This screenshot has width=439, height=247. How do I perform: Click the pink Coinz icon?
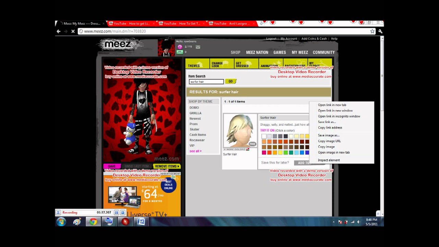pyautogui.click(x=180, y=47)
